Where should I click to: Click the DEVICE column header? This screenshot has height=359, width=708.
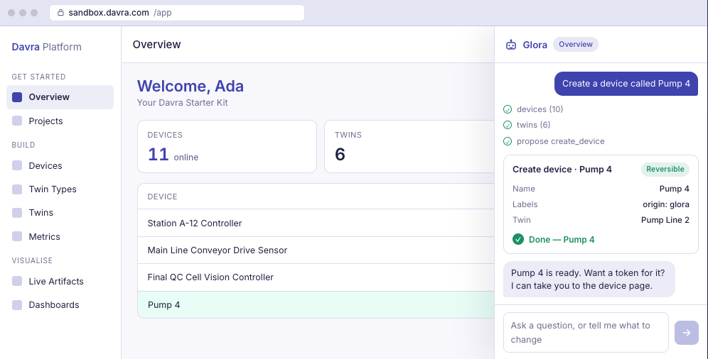click(x=162, y=197)
